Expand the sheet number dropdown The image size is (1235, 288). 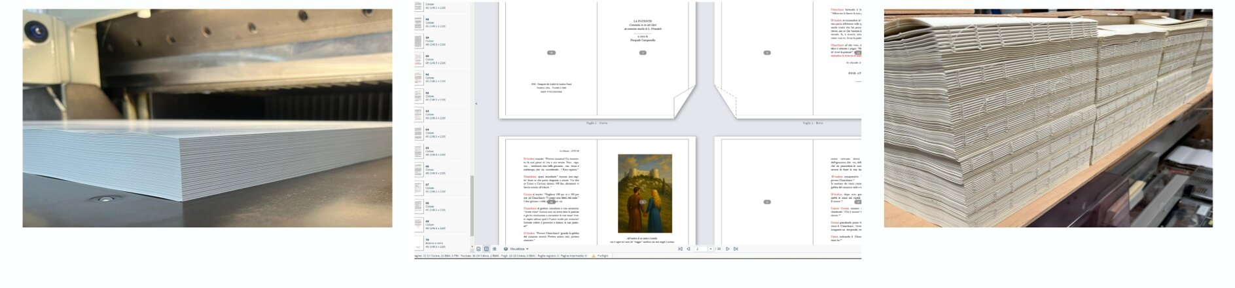710,249
